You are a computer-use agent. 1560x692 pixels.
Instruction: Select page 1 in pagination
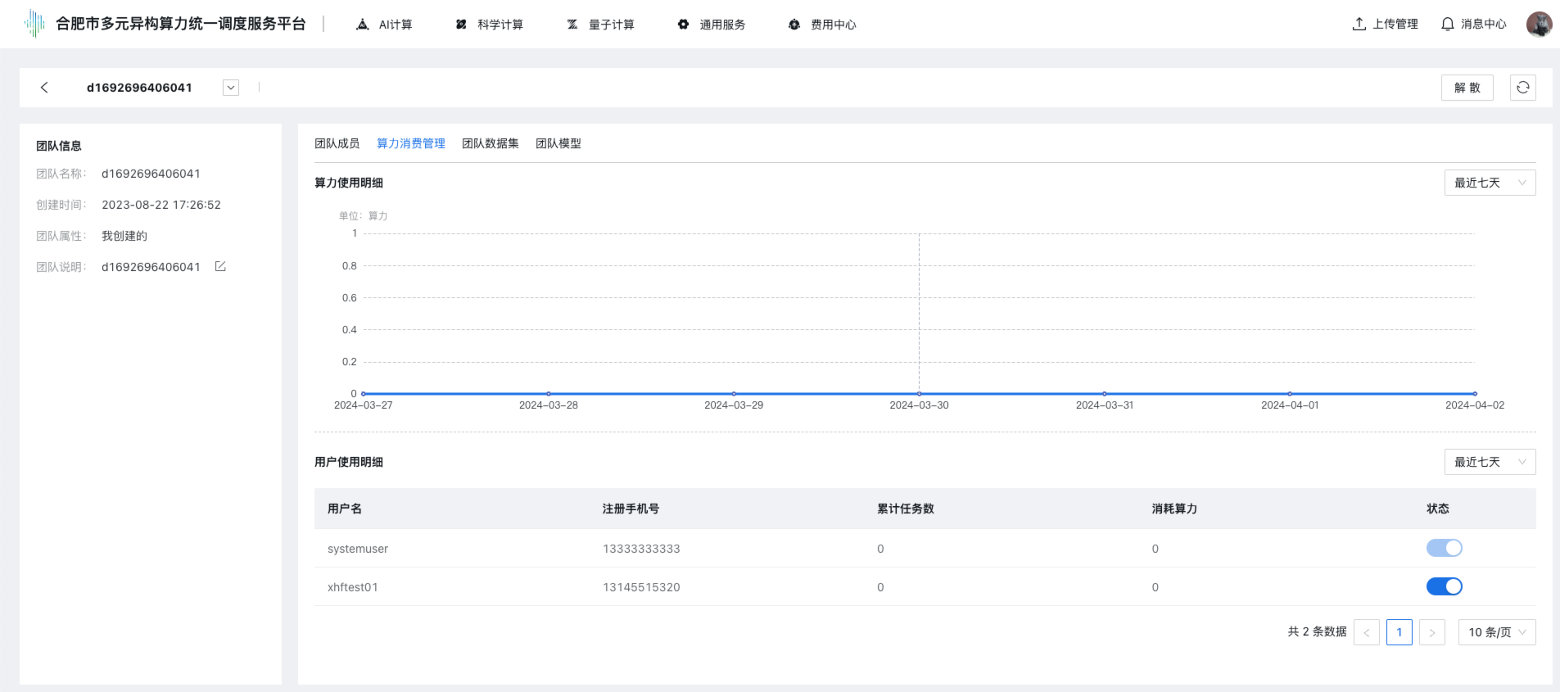coord(1399,632)
